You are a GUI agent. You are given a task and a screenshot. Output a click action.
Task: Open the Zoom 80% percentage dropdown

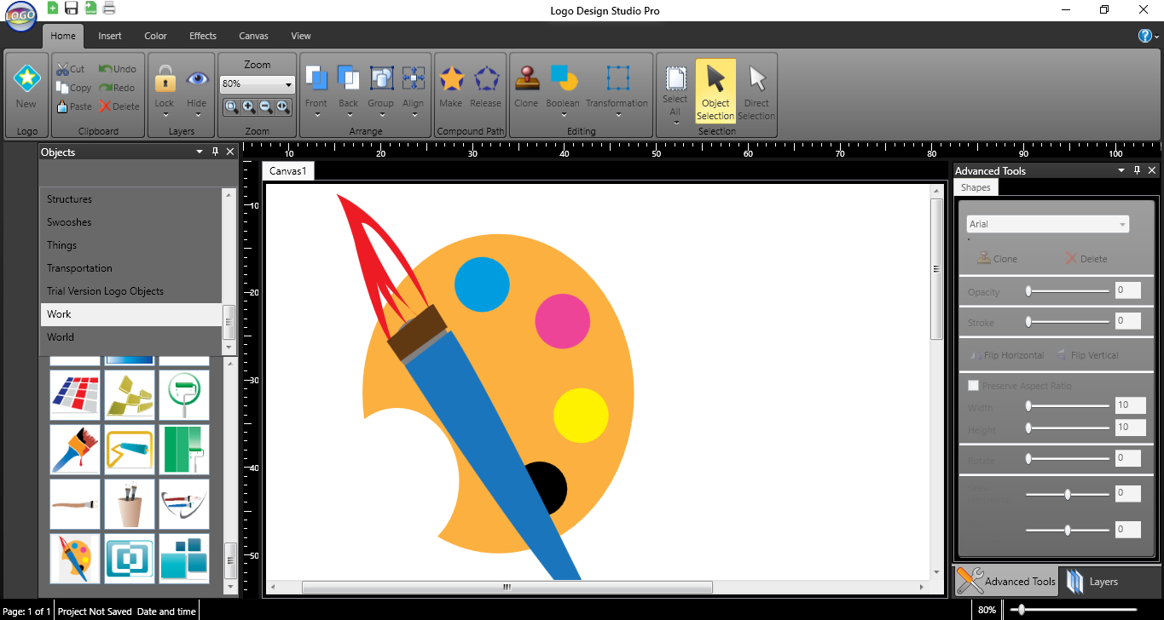tap(288, 84)
